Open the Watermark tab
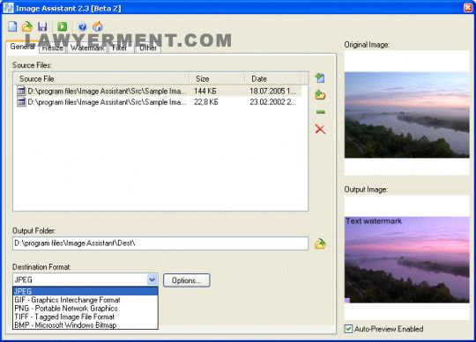This screenshot has height=342, width=476. tap(87, 47)
